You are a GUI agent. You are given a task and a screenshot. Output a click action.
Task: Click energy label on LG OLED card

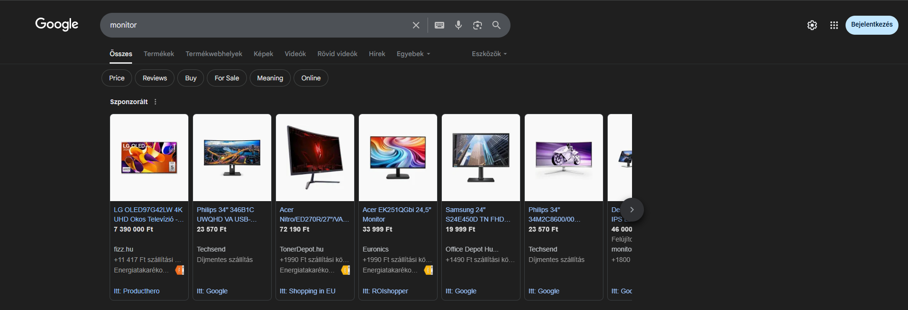(180, 270)
